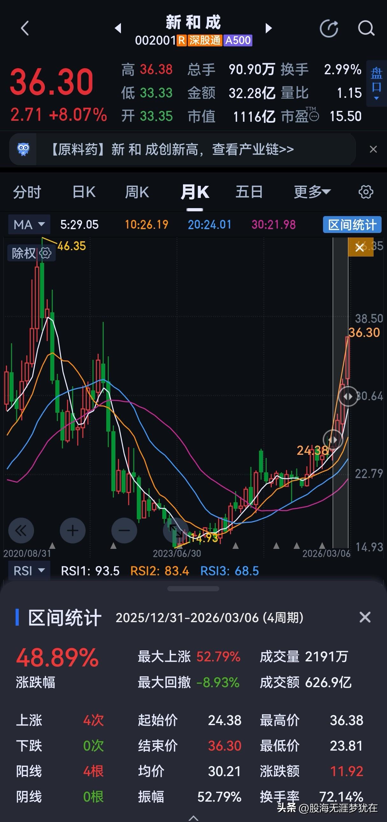Tap the RSI3: 68.5 value
This screenshot has height=822, width=387.
pos(230,571)
